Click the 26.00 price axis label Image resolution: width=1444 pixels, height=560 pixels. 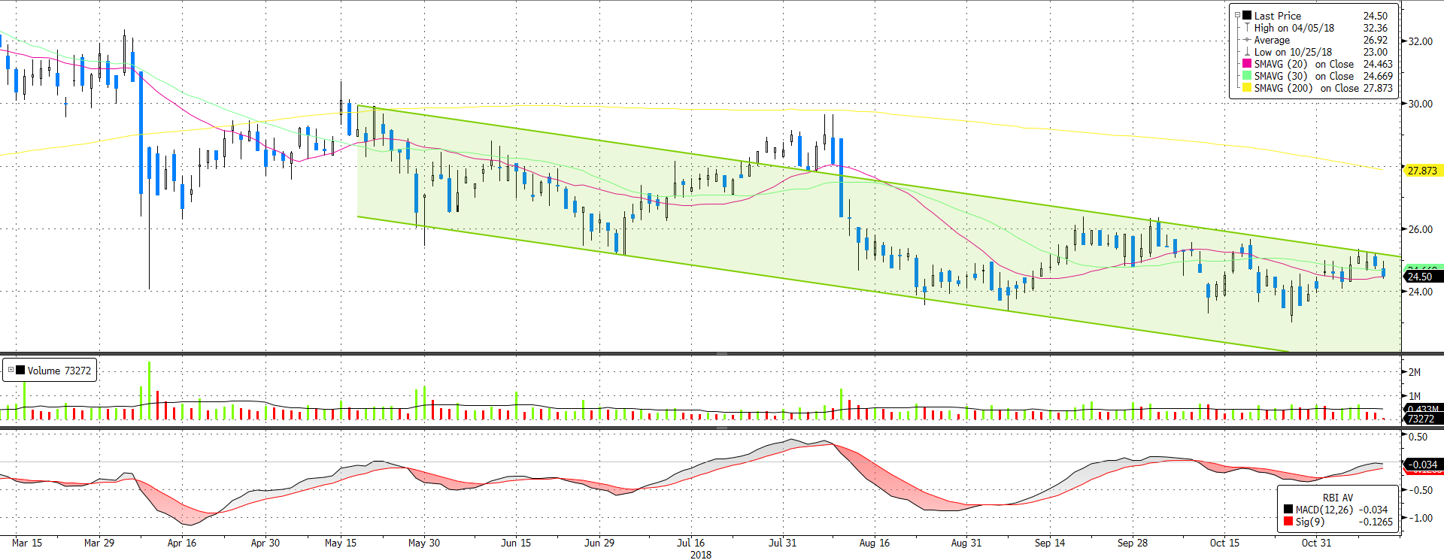click(x=1421, y=229)
